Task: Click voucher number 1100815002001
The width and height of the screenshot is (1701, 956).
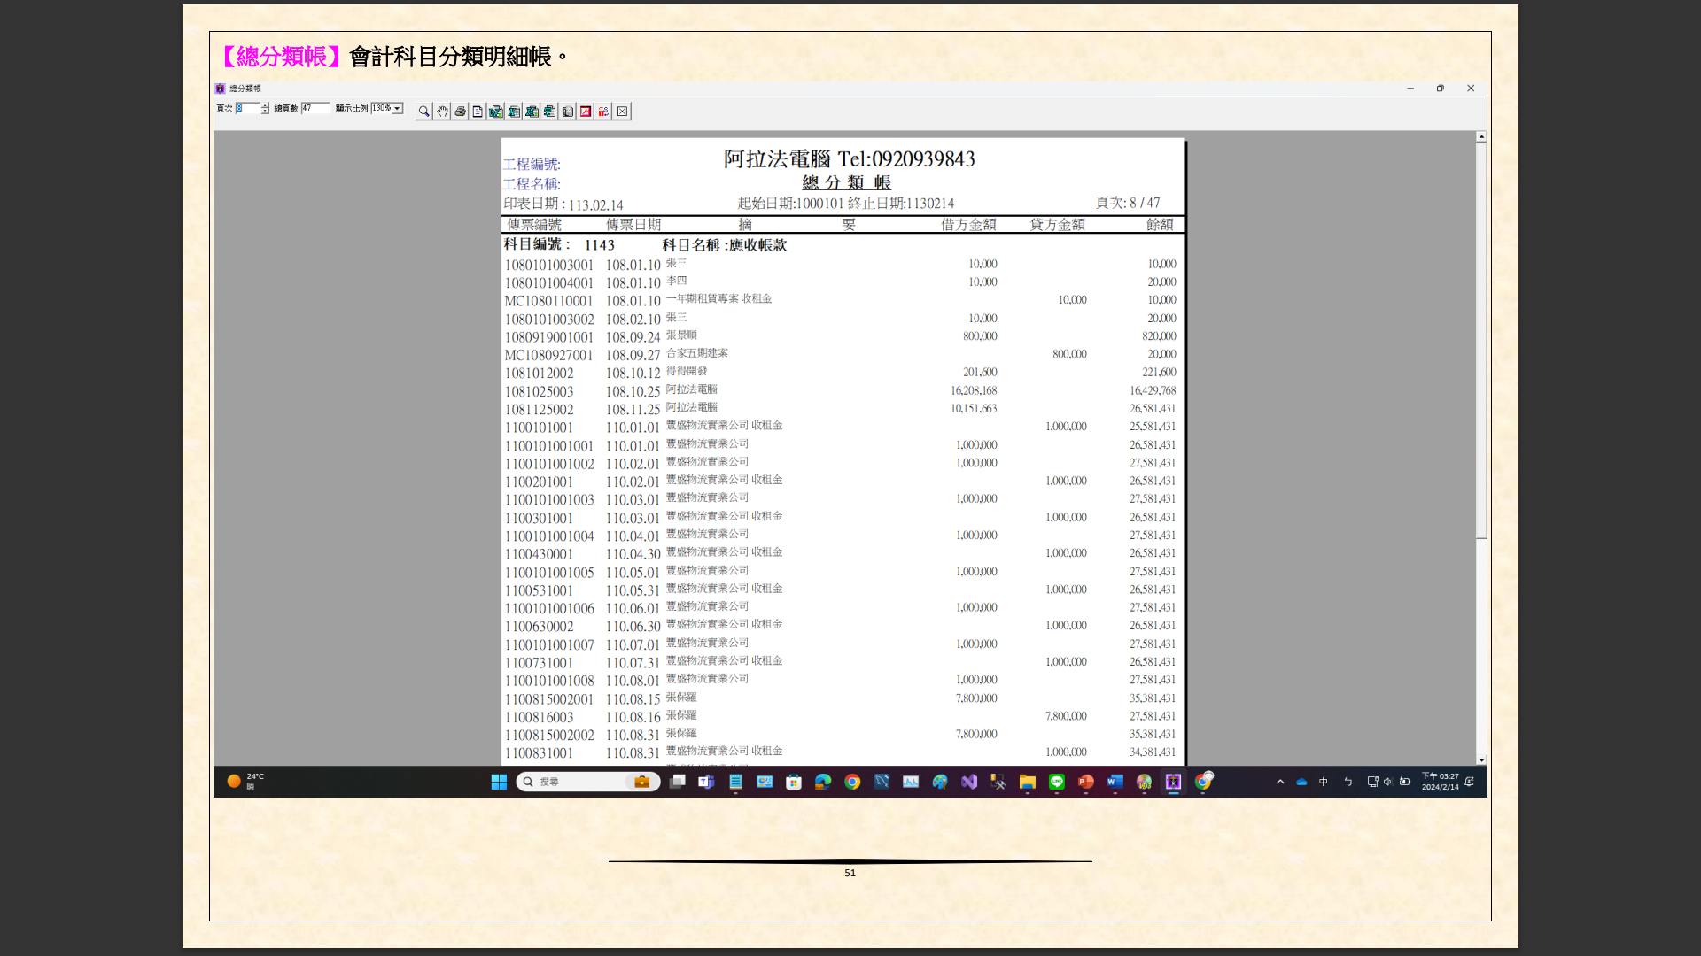Action: coord(549,699)
